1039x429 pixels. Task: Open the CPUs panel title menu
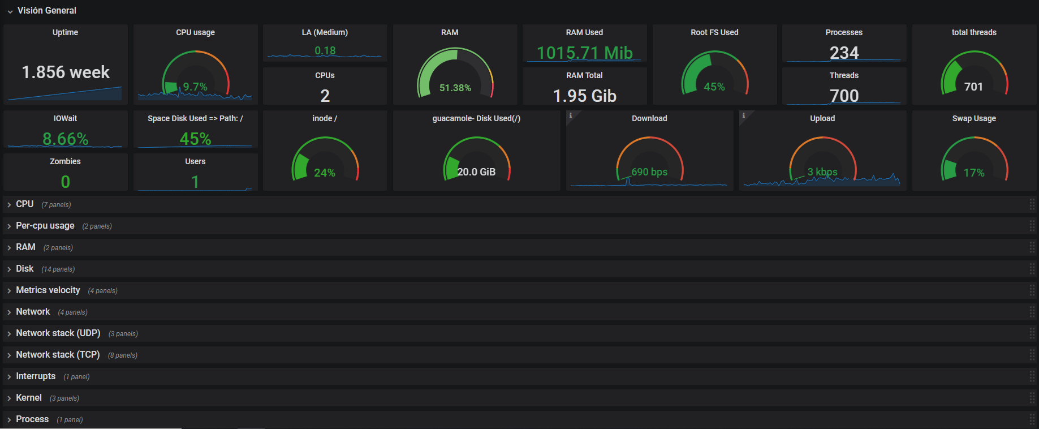[325, 75]
